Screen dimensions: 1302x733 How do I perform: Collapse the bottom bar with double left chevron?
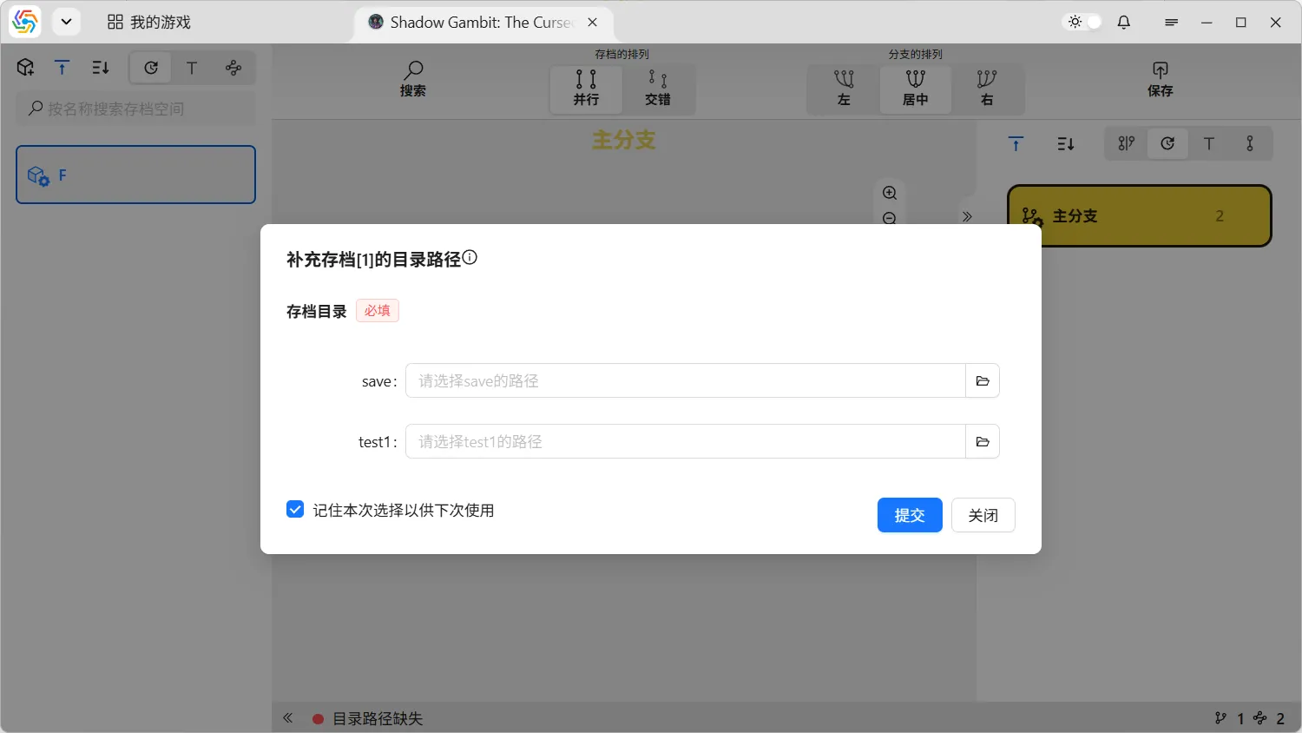[288, 718]
